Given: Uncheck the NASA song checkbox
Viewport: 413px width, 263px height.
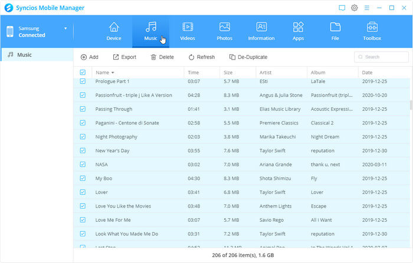Looking at the screenshot, I should tap(83, 165).
